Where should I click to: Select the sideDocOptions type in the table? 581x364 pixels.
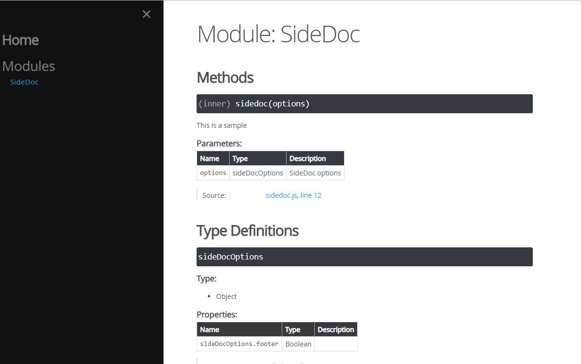[x=257, y=173]
